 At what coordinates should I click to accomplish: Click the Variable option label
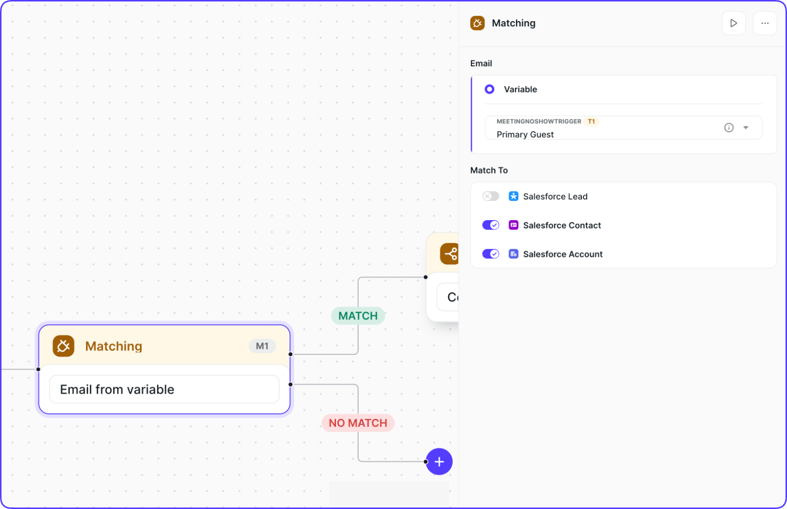tap(520, 89)
